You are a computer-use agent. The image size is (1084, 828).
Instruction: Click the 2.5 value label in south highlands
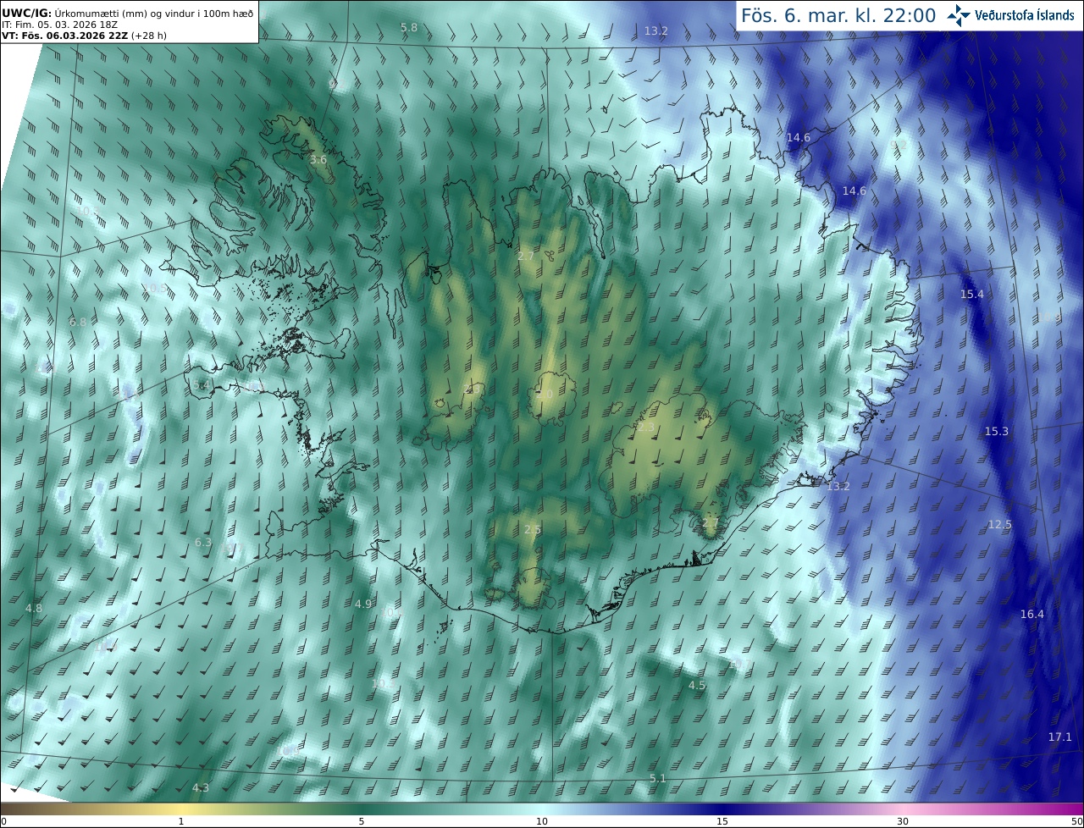pos(533,529)
